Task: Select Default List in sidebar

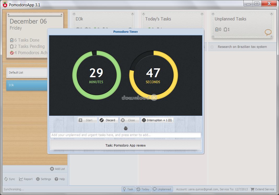Action: 26,73
